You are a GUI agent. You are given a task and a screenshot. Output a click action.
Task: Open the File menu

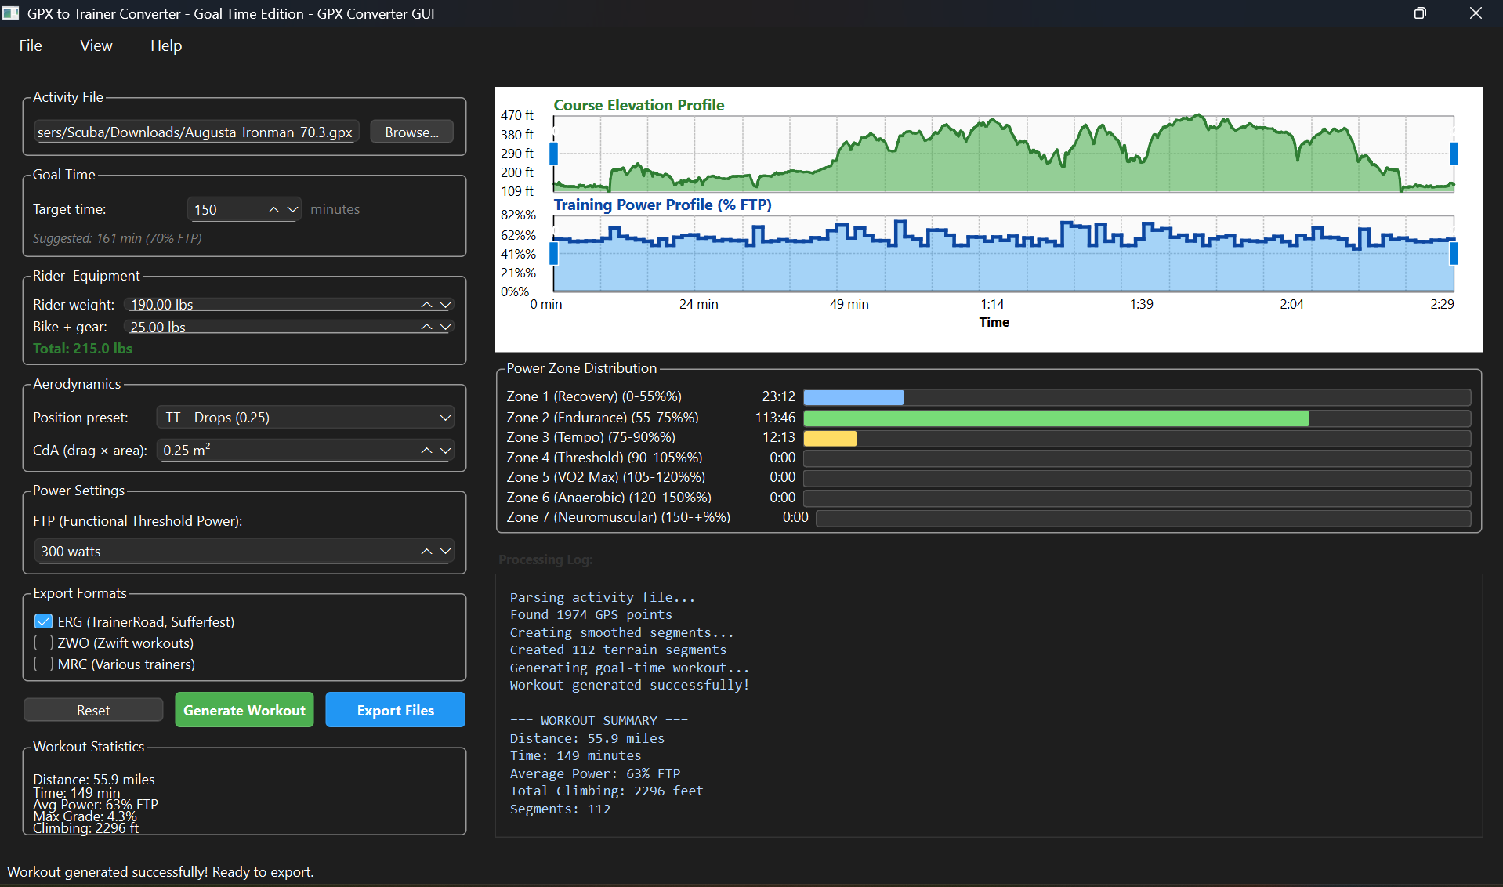(x=31, y=45)
